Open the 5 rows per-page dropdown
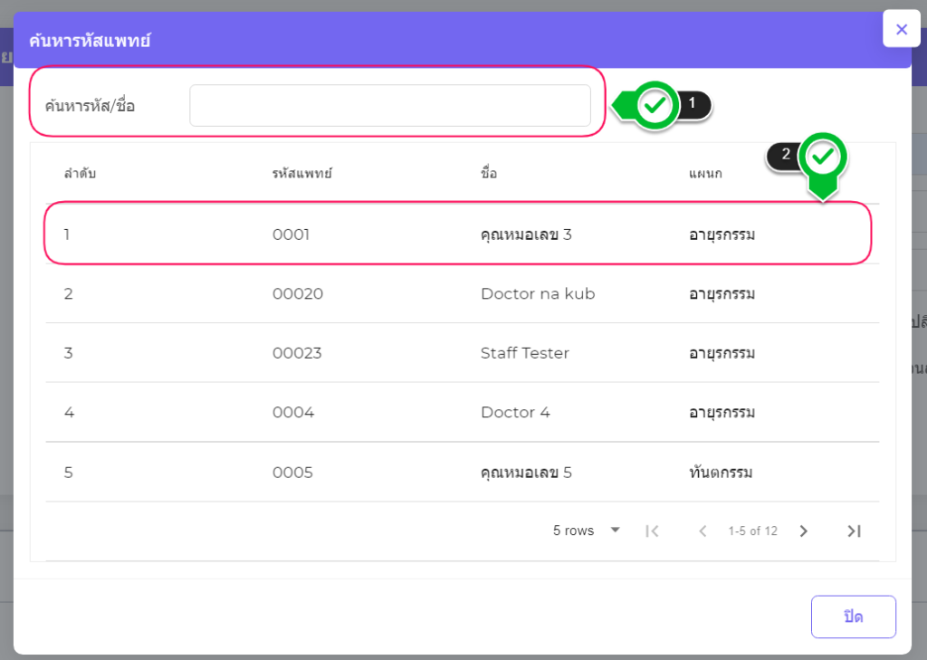This screenshot has width=927, height=660. [586, 531]
